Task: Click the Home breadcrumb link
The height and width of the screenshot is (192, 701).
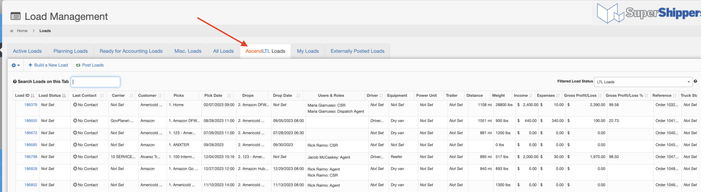Action: click(22, 31)
